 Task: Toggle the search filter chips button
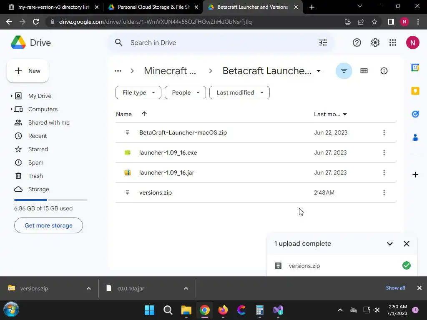344,71
